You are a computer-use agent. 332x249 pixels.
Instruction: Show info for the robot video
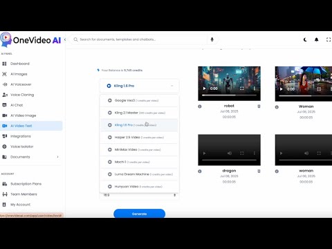pyautogui.click(x=200, y=107)
